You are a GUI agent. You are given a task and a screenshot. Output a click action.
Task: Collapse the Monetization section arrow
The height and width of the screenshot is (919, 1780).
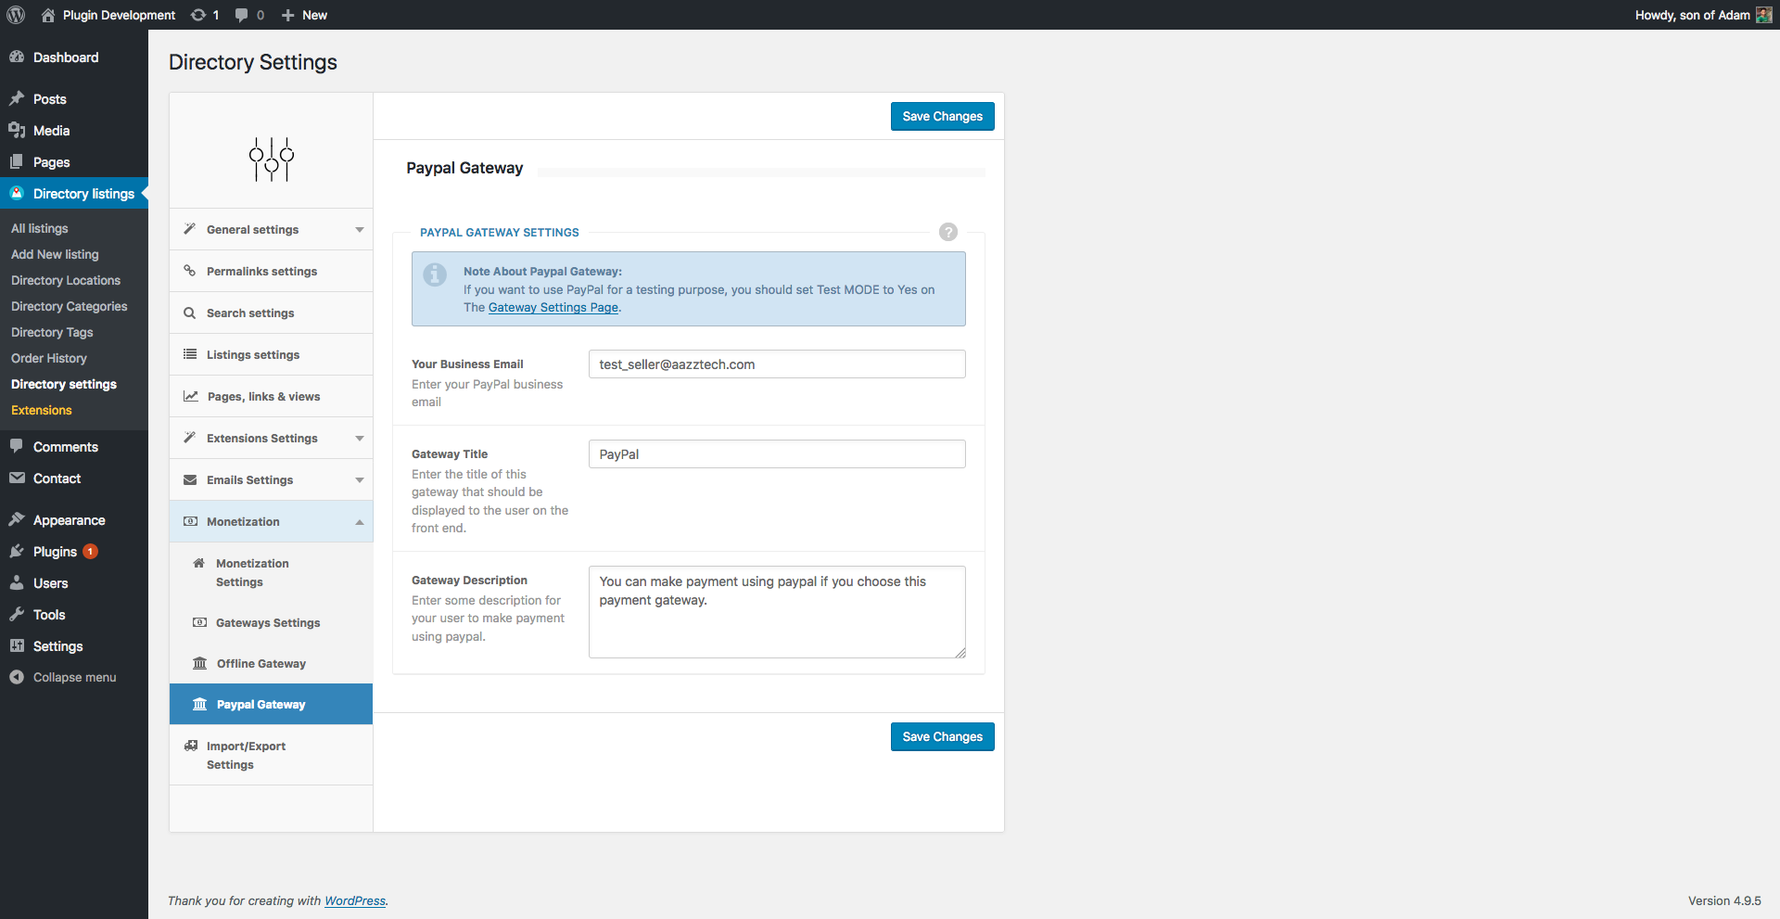pos(359,522)
